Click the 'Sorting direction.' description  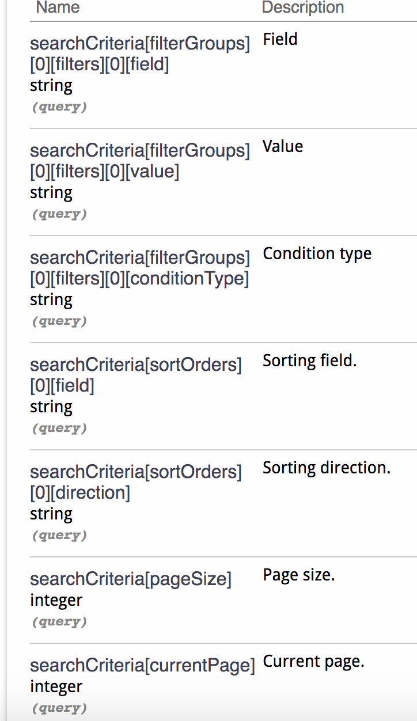pyautogui.click(x=327, y=468)
